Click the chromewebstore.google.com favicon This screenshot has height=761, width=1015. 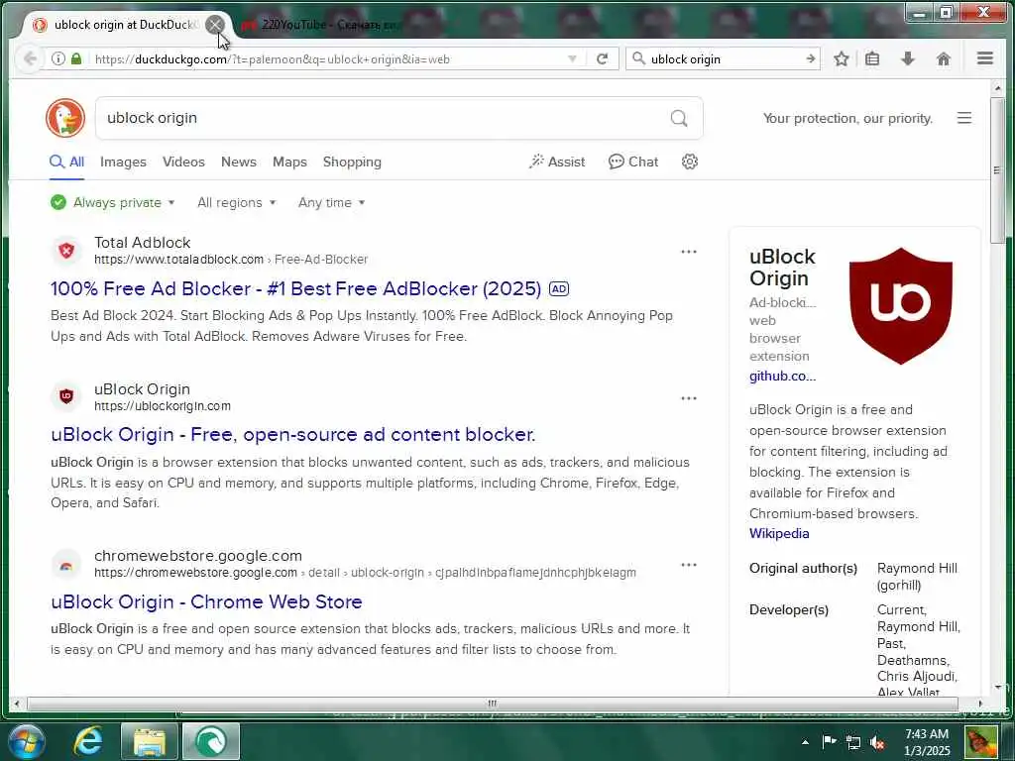pyautogui.click(x=66, y=564)
